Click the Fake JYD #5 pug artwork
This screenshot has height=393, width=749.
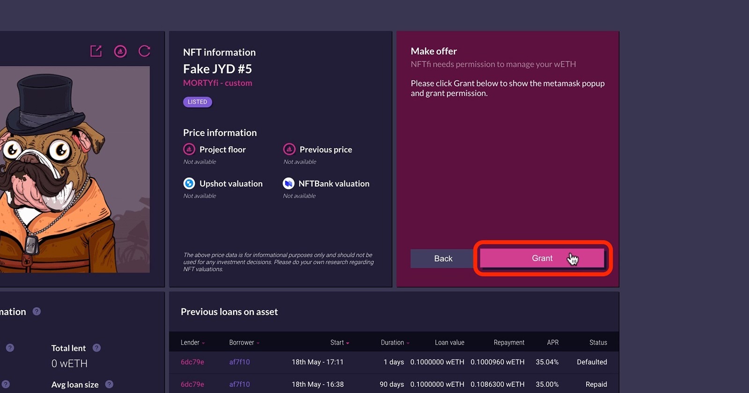(x=75, y=169)
